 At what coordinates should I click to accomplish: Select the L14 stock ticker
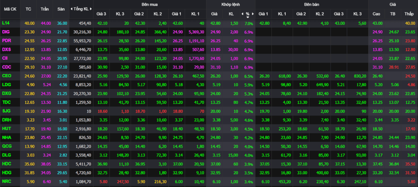point(6,23)
